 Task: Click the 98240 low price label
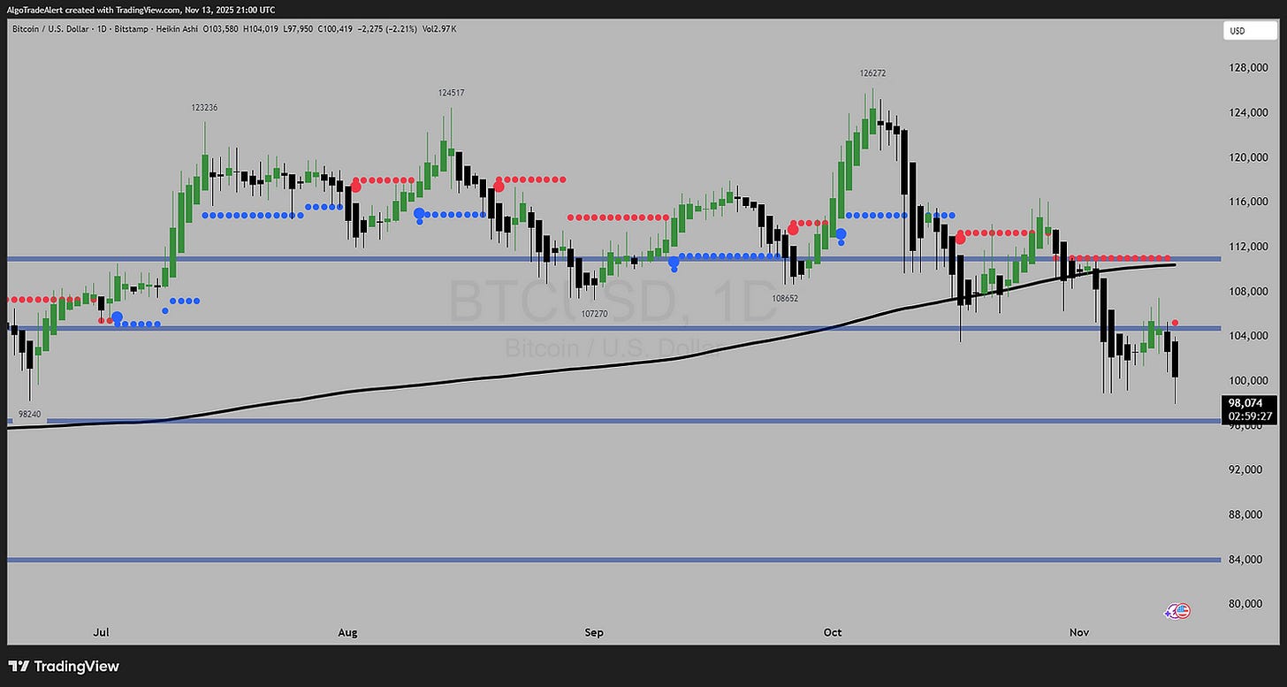pyautogui.click(x=31, y=413)
